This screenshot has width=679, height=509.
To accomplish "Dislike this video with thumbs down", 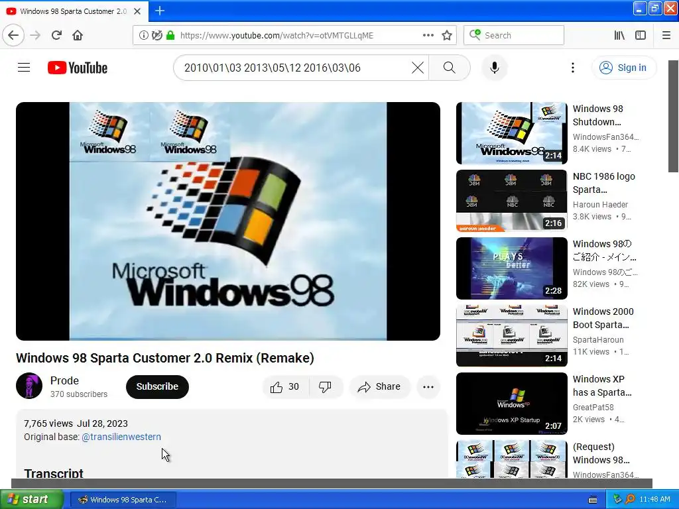I will pyautogui.click(x=325, y=386).
